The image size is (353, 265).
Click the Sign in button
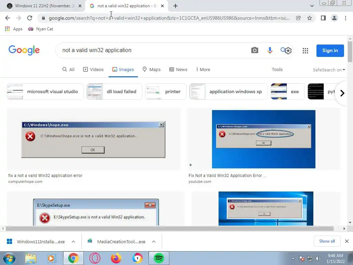(330, 50)
